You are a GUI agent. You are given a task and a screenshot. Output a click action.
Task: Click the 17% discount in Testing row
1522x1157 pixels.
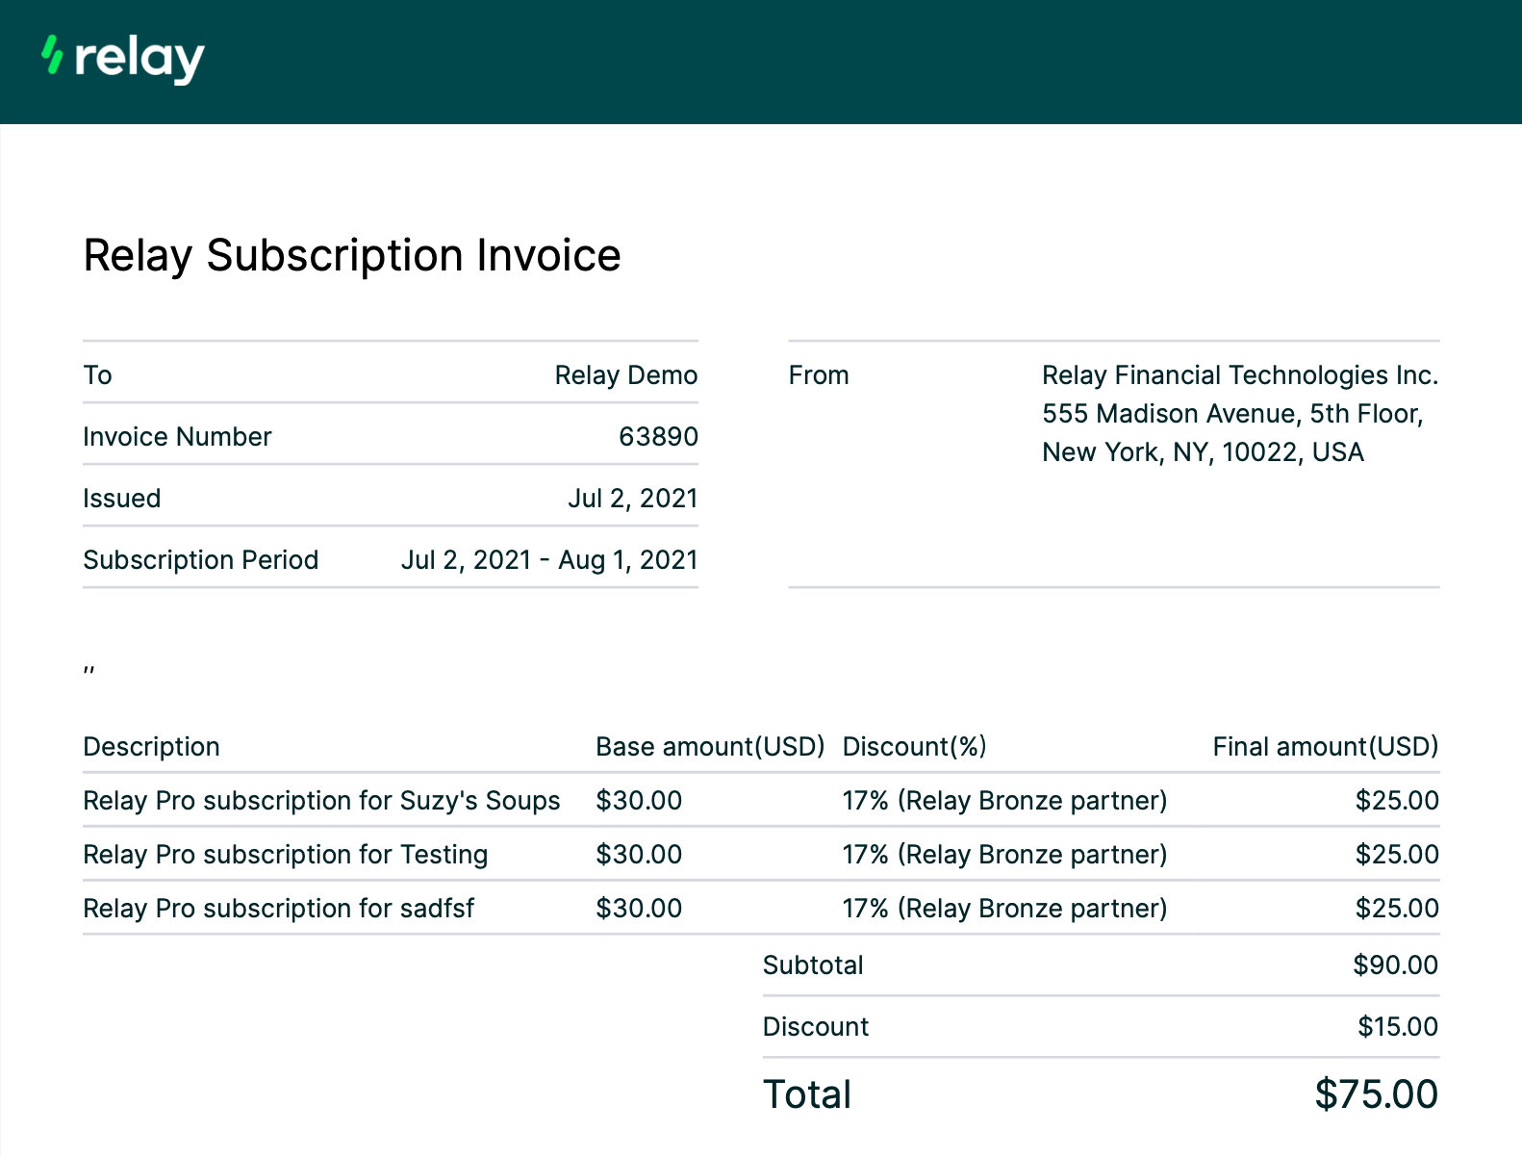coord(1004,855)
